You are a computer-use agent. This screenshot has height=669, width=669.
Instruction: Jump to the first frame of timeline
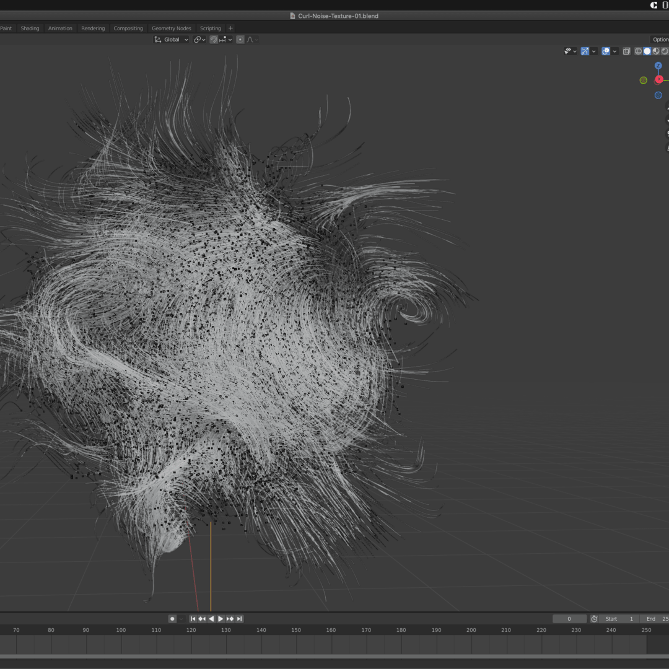(193, 619)
